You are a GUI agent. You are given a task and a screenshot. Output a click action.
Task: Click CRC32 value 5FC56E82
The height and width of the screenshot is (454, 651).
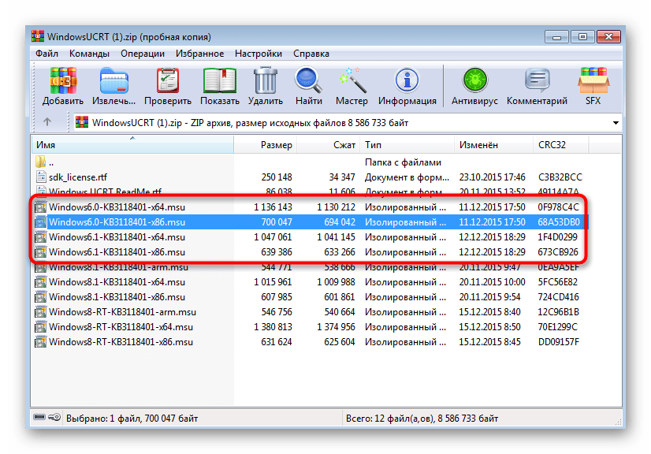(x=557, y=281)
